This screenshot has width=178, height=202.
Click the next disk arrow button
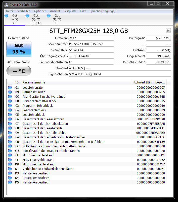pyautogui.click(x=168, y=31)
